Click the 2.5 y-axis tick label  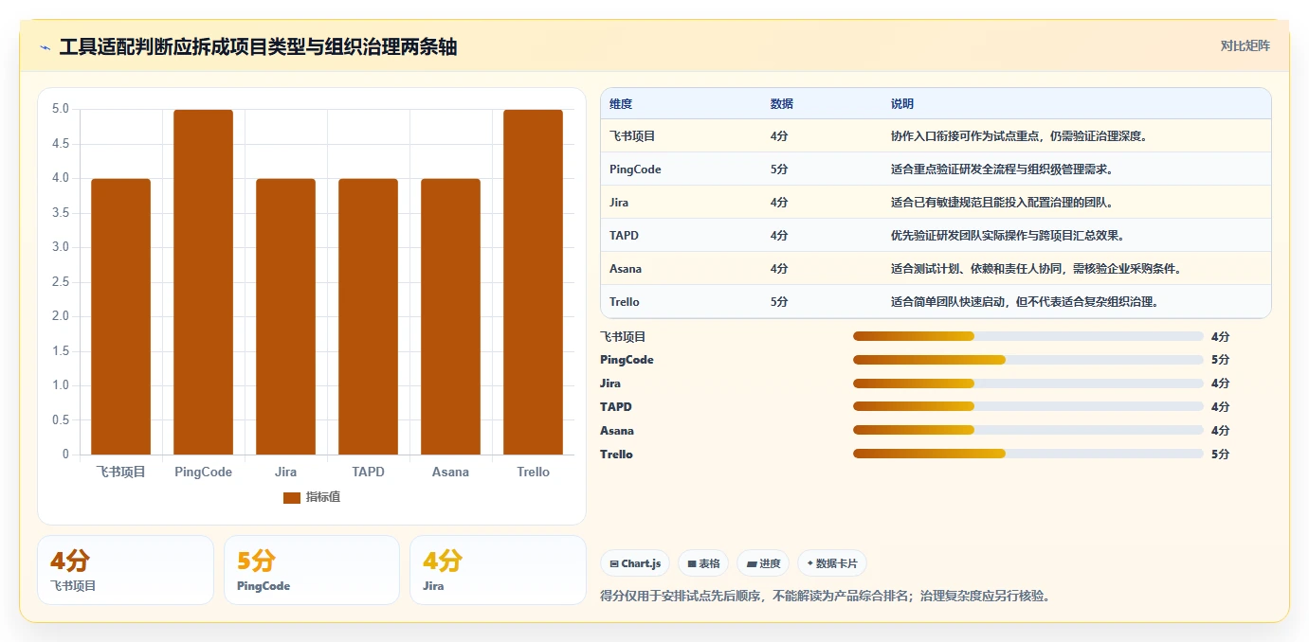[x=61, y=282]
